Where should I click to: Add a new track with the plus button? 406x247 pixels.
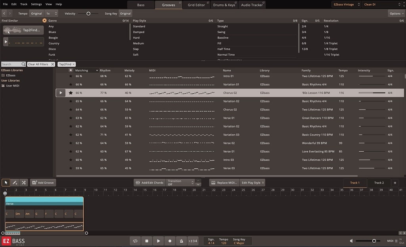(x=395, y=183)
